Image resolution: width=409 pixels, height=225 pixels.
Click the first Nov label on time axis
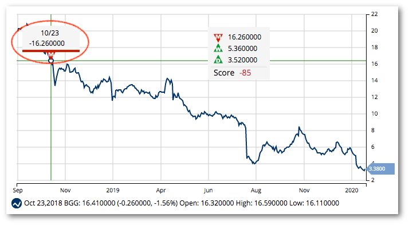click(65, 190)
